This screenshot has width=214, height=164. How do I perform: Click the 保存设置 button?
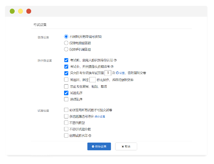coord(99,146)
